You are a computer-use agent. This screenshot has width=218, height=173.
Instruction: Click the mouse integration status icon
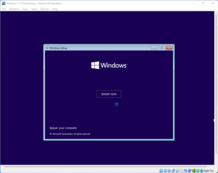[x=198, y=171]
